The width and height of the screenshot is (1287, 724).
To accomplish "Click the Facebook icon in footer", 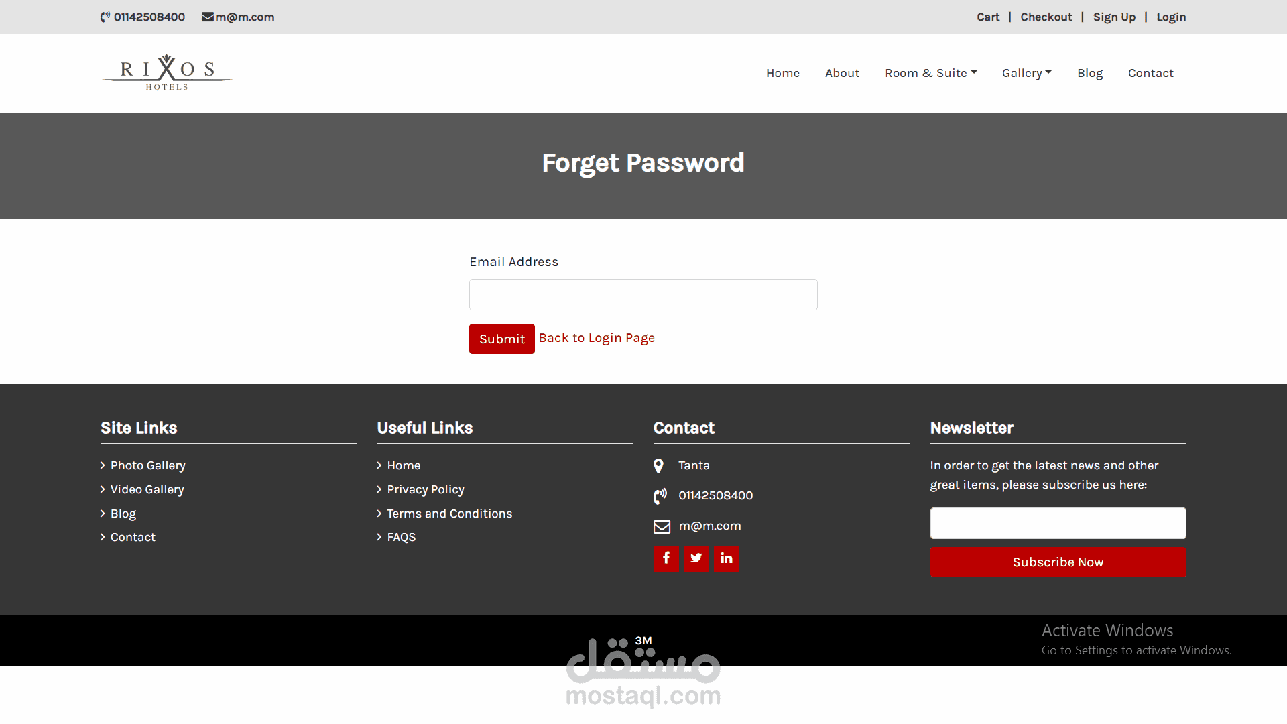I will pos(666,558).
